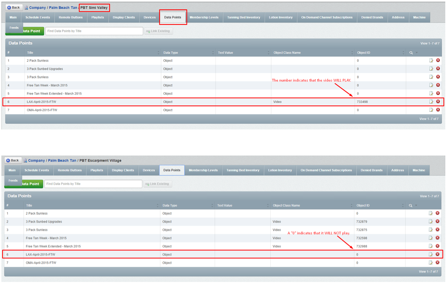Delete LAX-April-2015-FTW in Escarpment Village panel
Image resolution: width=447 pixels, height=284 pixels.
click(x=437, y=254)
